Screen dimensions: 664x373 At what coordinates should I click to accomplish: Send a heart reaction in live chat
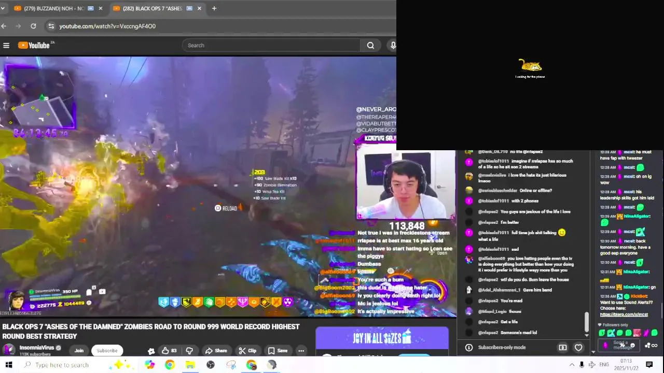[578, 348]
